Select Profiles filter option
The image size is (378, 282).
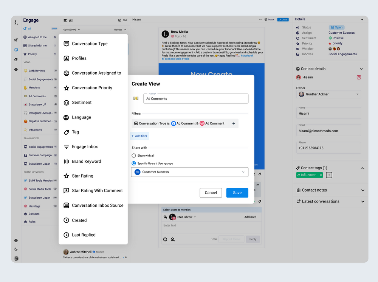(93, 58)
